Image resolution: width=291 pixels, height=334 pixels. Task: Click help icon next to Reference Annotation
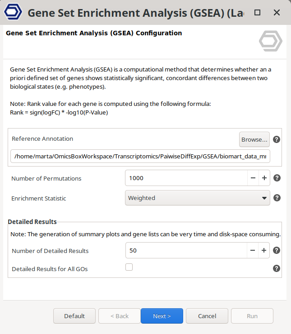277,139
